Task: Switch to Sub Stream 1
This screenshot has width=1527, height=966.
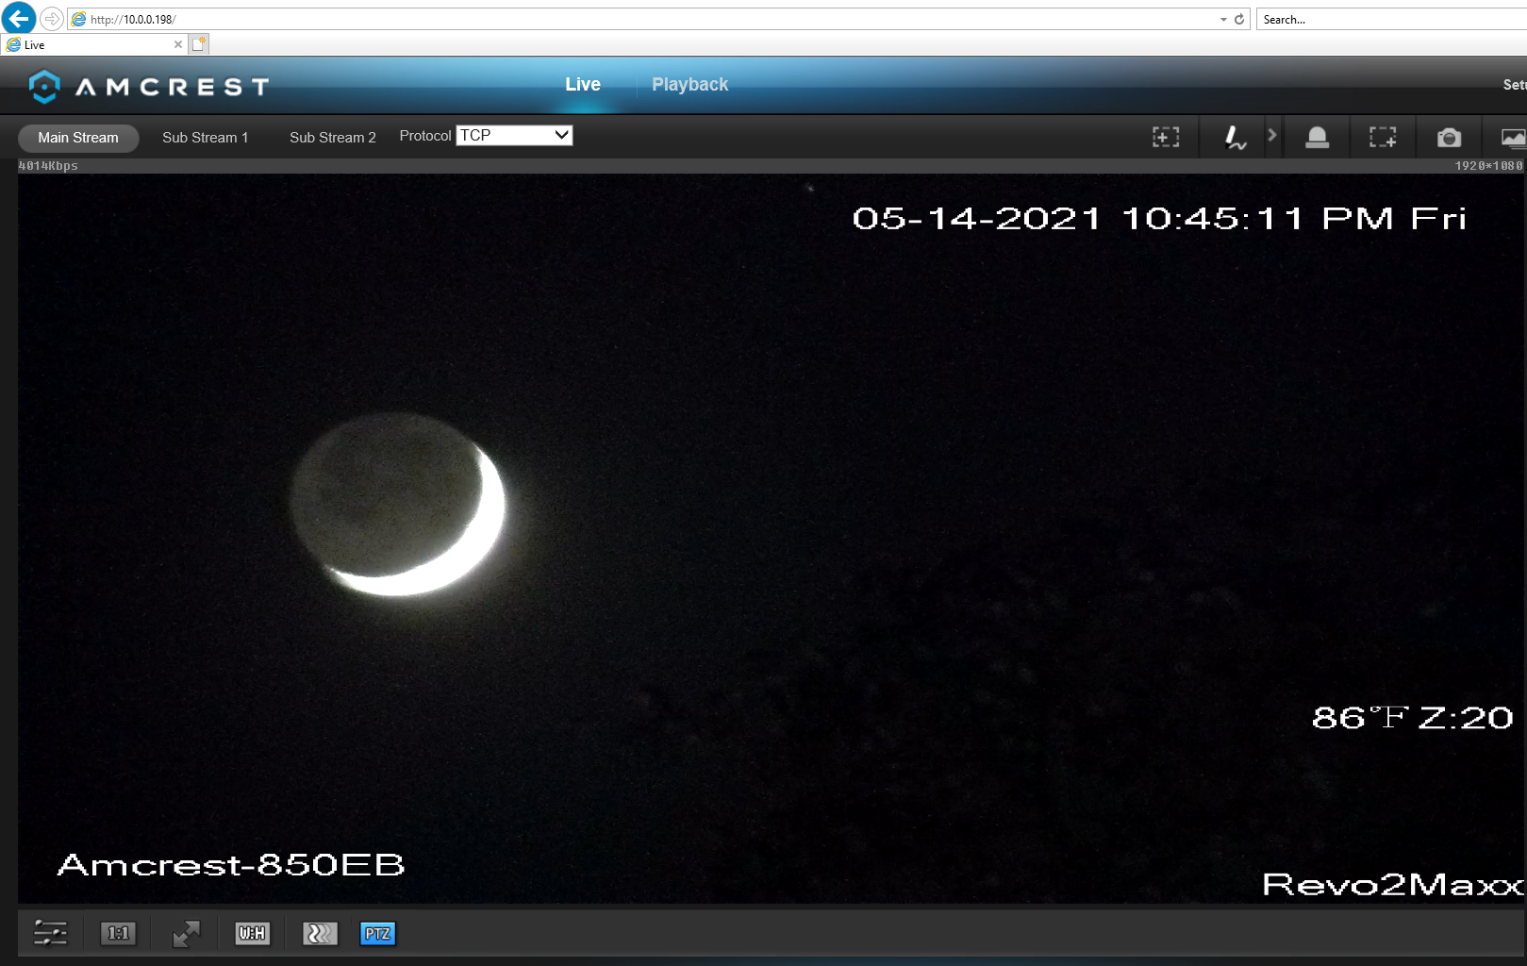Action: pos(206,138)
